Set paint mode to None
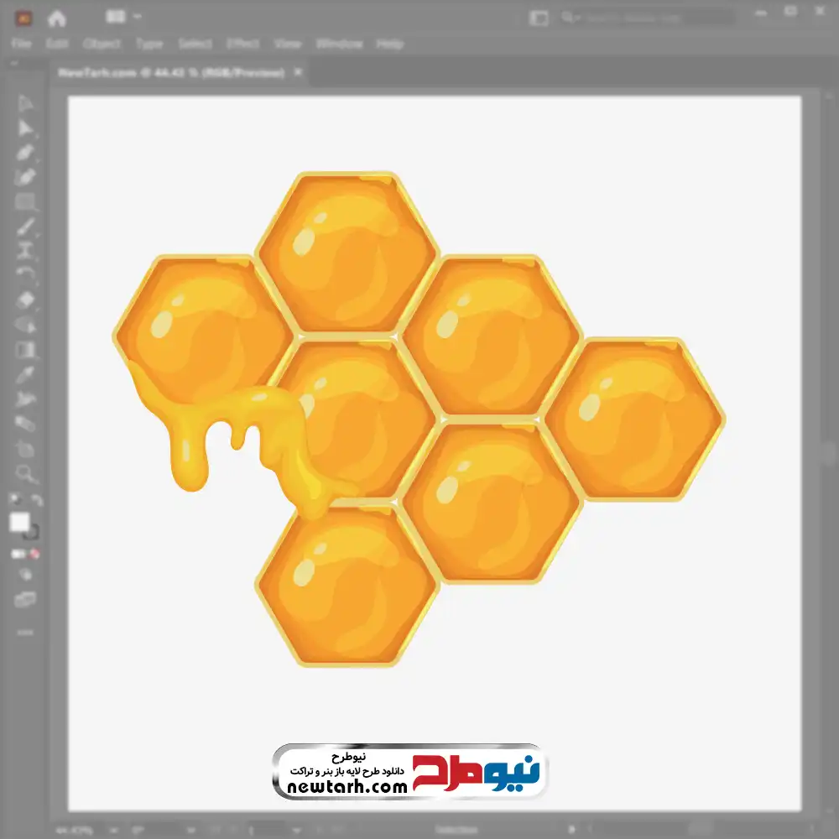Image resolution: width=839 pixels, height=839 pixels. [x=36, y=554]
